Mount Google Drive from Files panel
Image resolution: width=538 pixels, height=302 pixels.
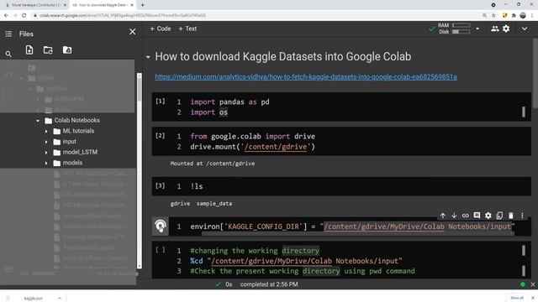[67, 50]
